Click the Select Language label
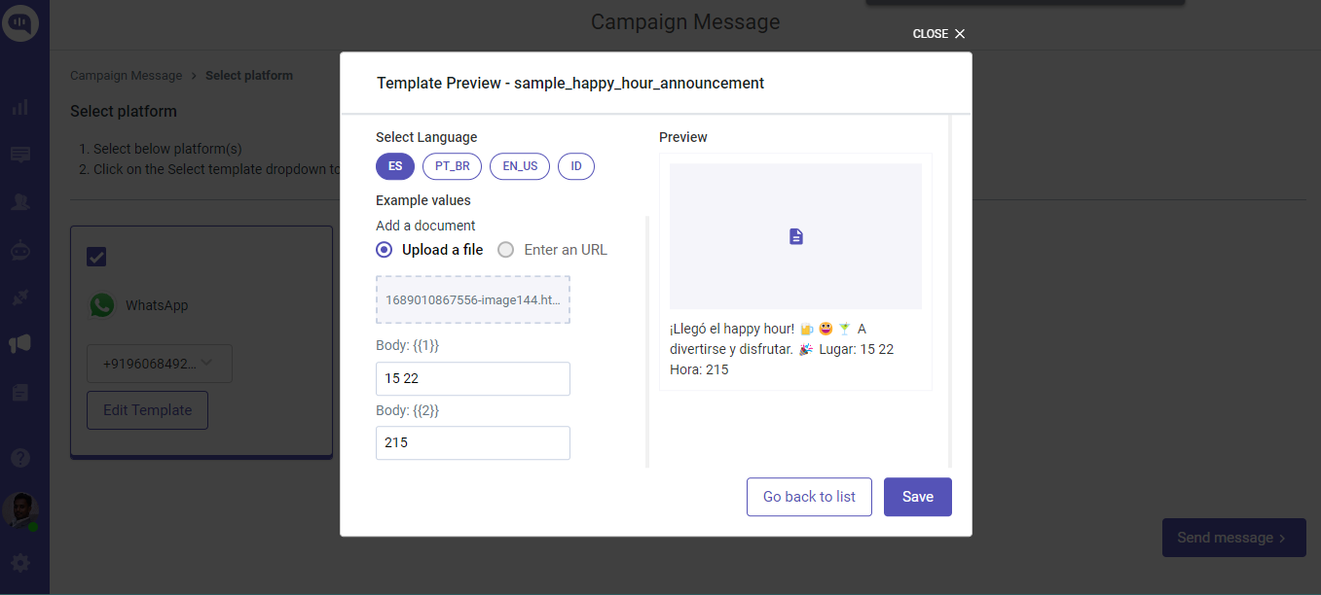This screenshot has width=1321, height=595. click(x=426, y=137)
